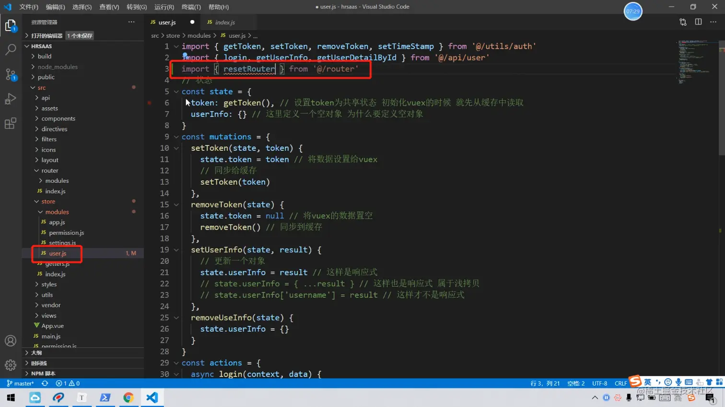
Task: Open the 编辑(E) menu
Action: pos(55,7)
